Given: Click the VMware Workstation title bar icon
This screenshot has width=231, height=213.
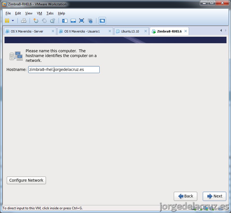Looking at the screenshot, I should pos(5,4).
